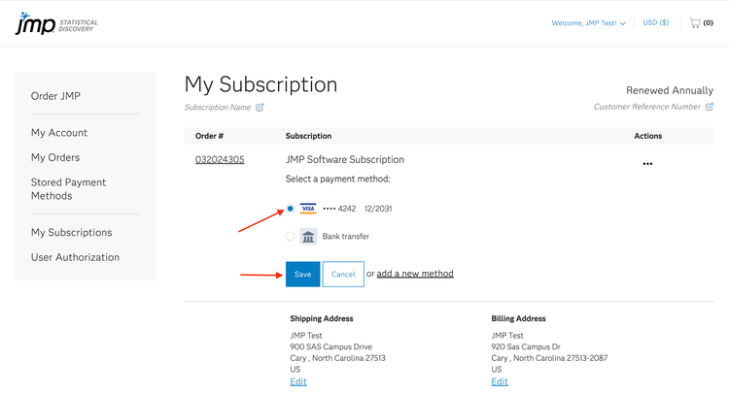Click the Customer Reference Number label

pos(646,107)
